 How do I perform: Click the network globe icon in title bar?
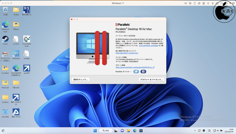pos(204,3)
